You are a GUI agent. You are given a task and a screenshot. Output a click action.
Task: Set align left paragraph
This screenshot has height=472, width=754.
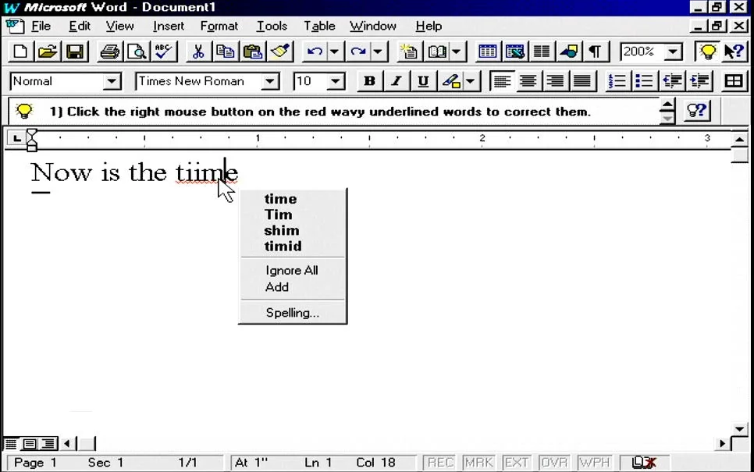pos(501,82)
